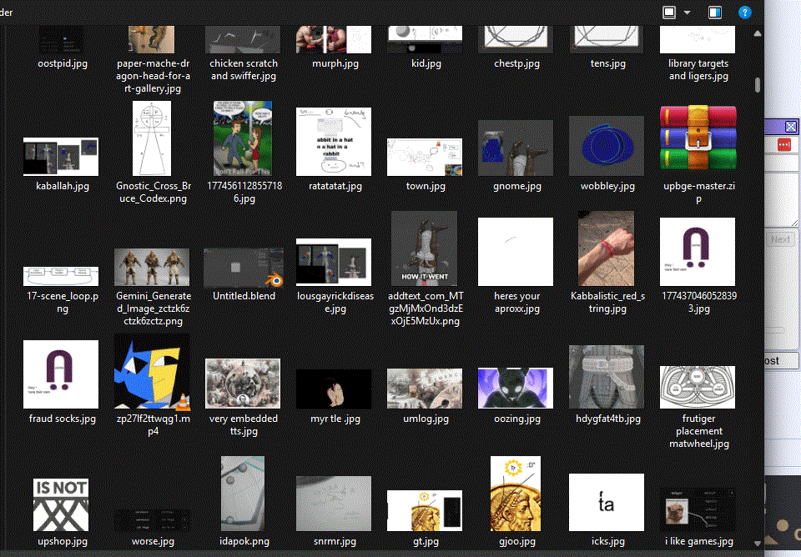Select fraud socks.jpg thumbnail
801x557 pixels.
[61, 374]
